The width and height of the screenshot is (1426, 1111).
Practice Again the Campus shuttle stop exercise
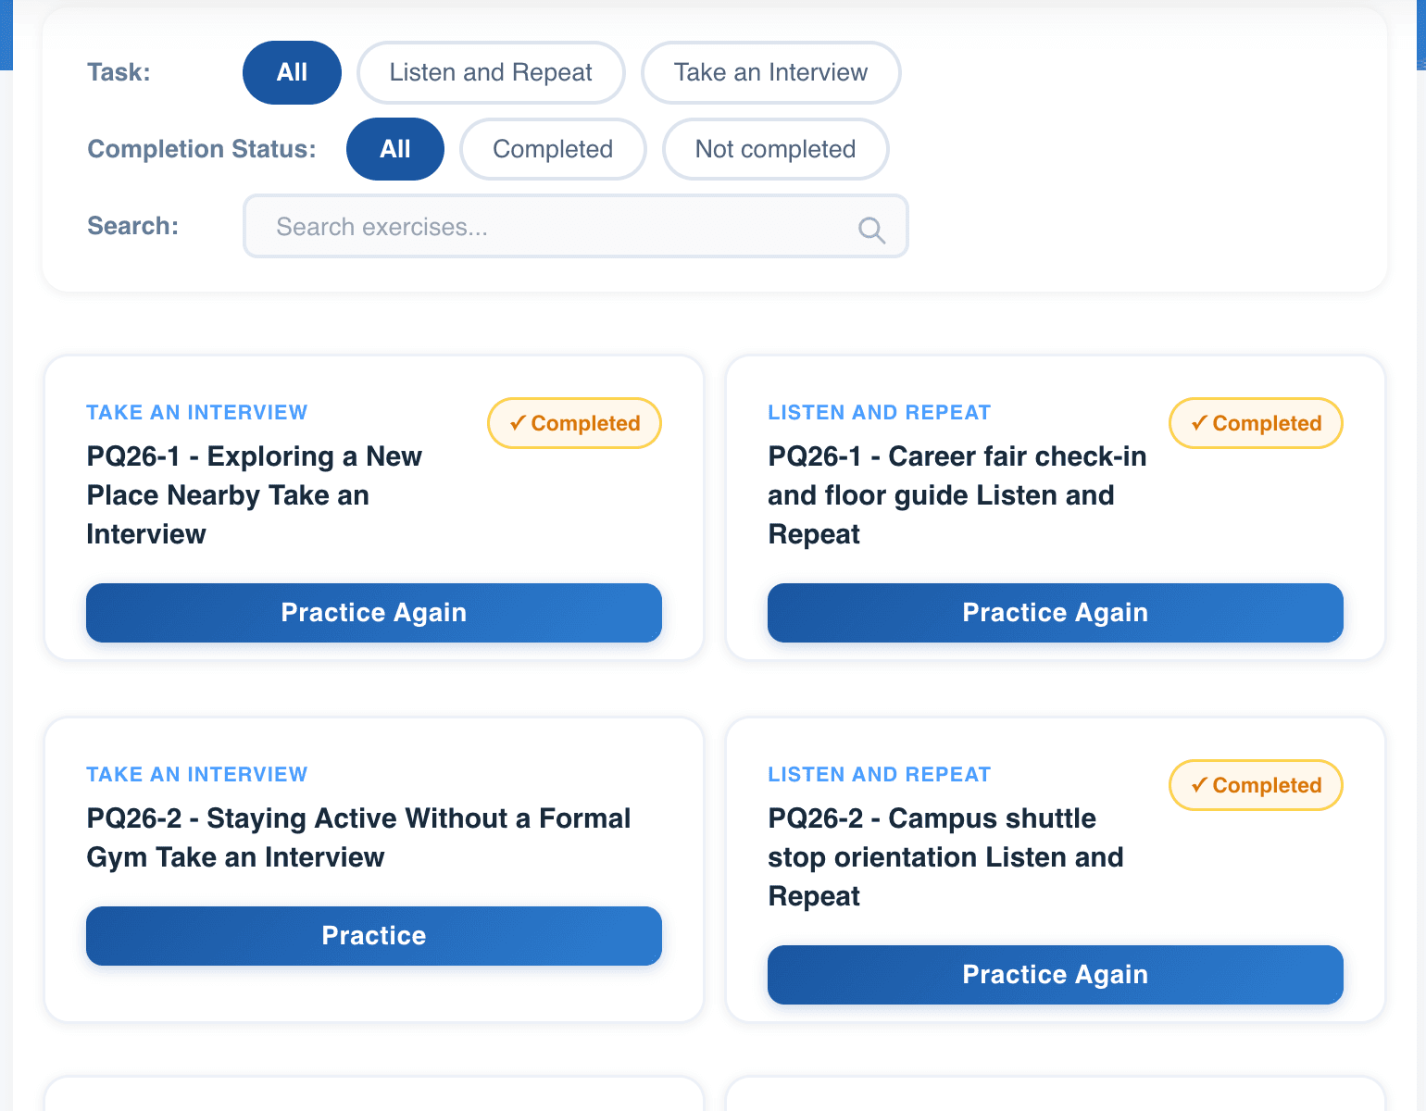(1055, 975)
